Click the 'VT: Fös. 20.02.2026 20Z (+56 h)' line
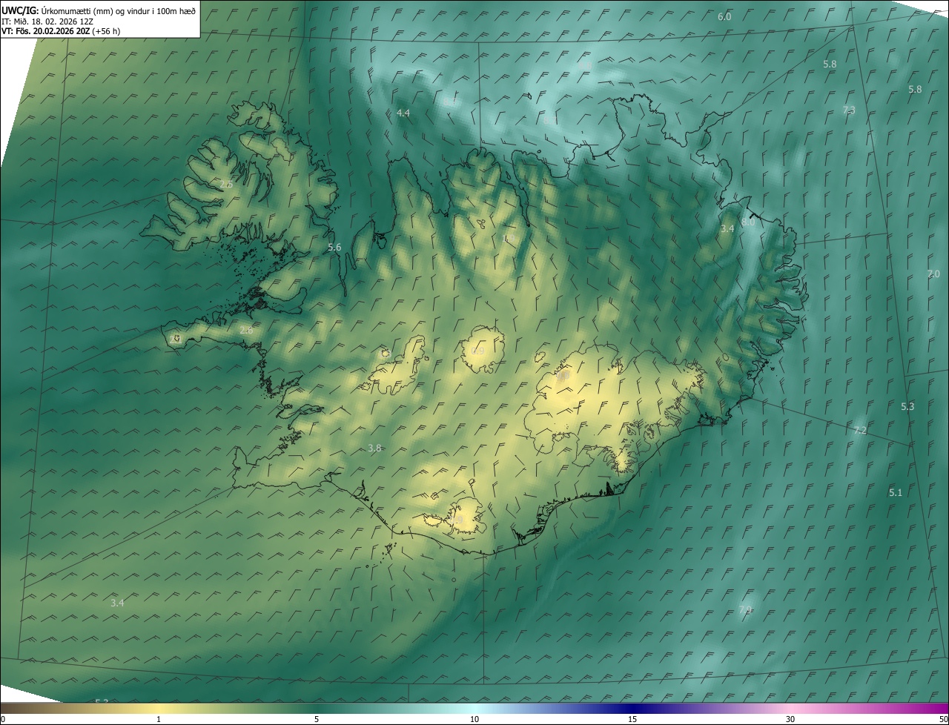 click(61, 31)
